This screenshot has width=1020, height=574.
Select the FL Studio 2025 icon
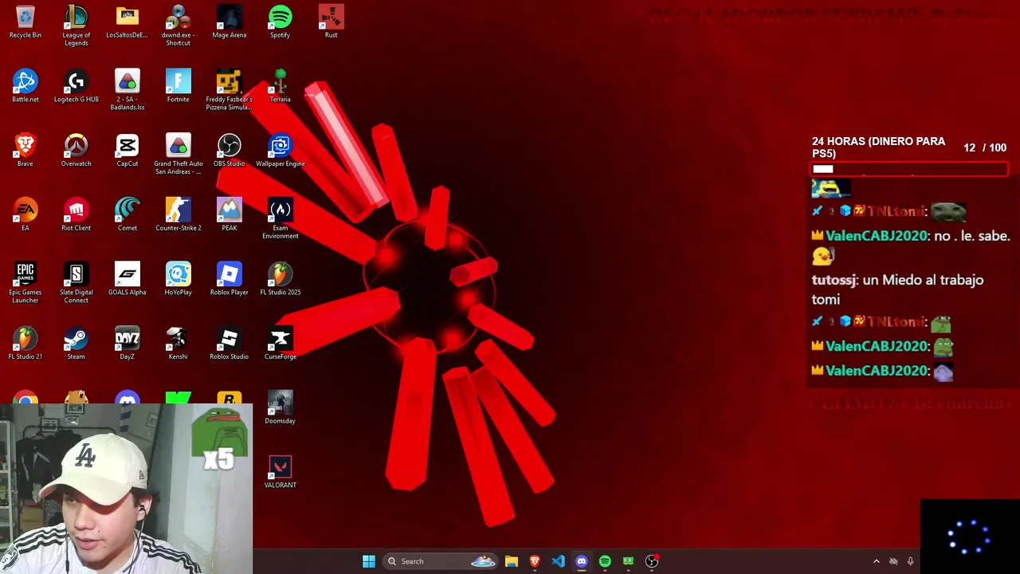point(280,279)
